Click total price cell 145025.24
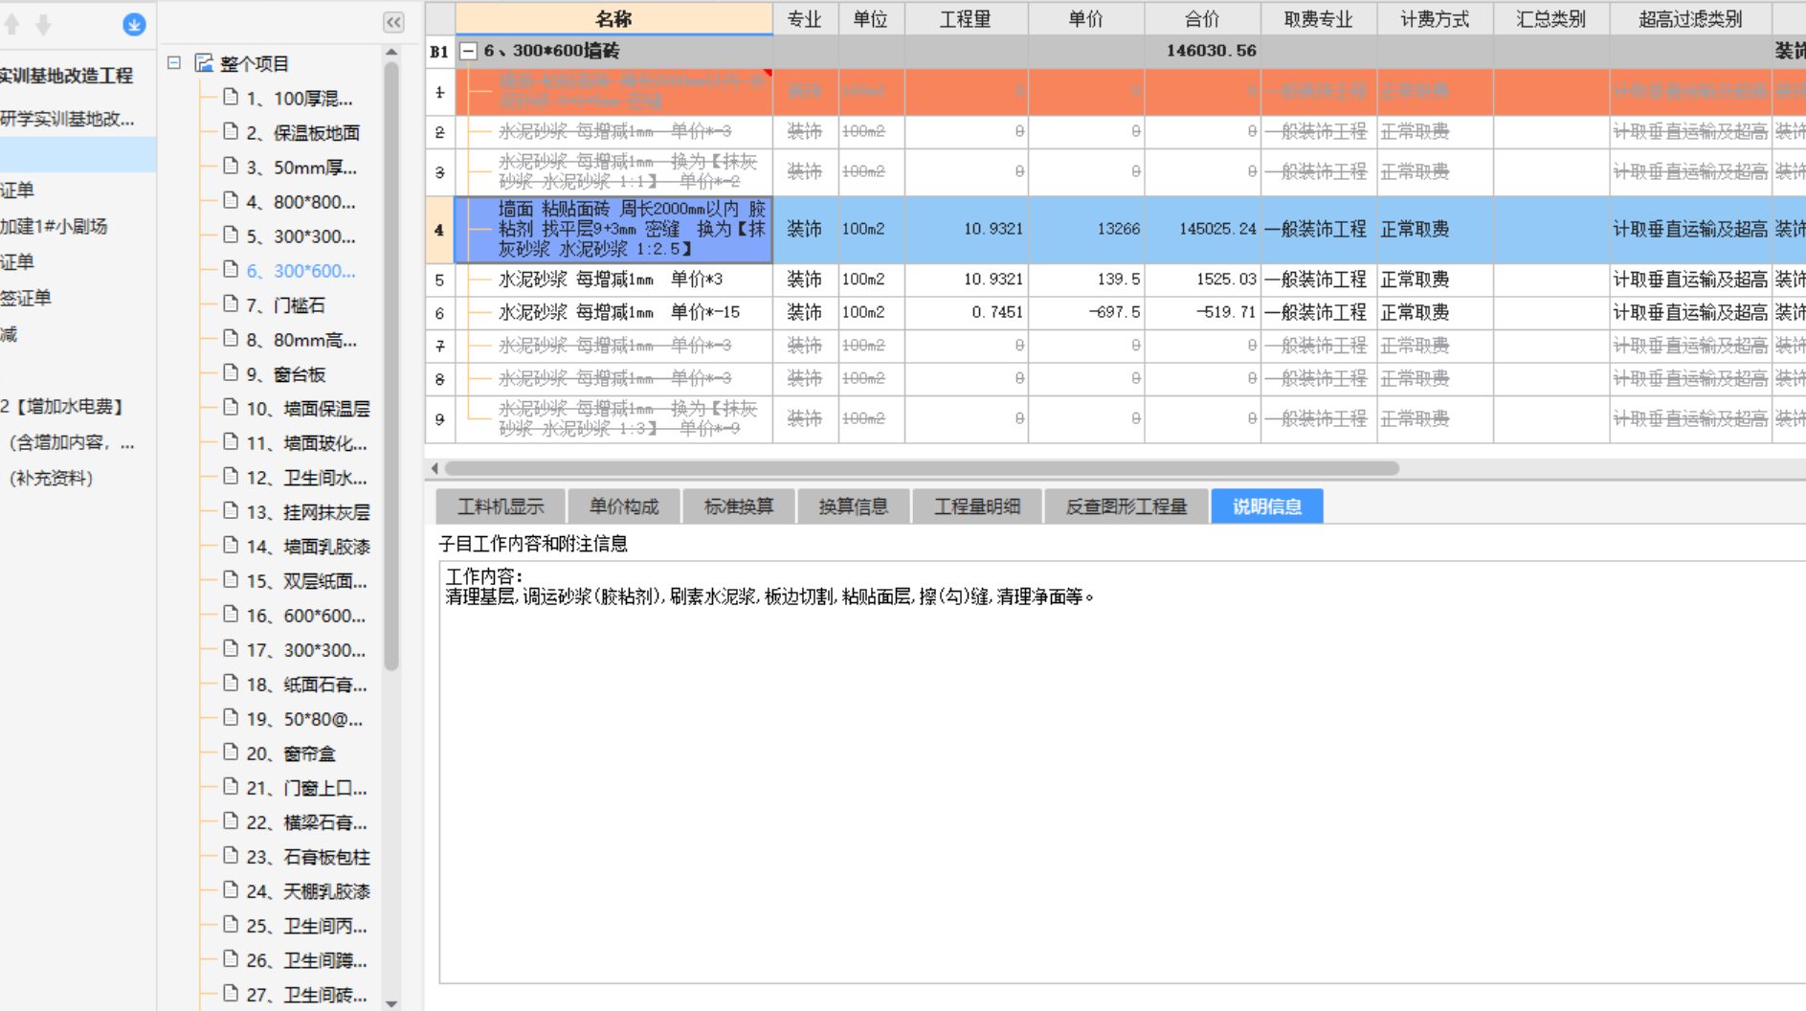The image size is (1806, 1011). coord(1202,230)
